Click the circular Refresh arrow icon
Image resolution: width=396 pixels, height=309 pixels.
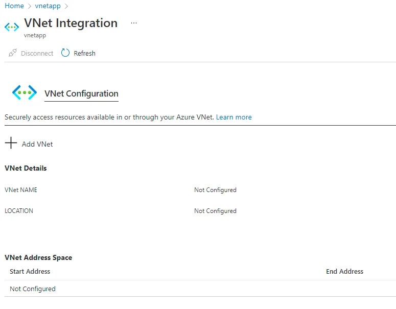click(65, 53)
